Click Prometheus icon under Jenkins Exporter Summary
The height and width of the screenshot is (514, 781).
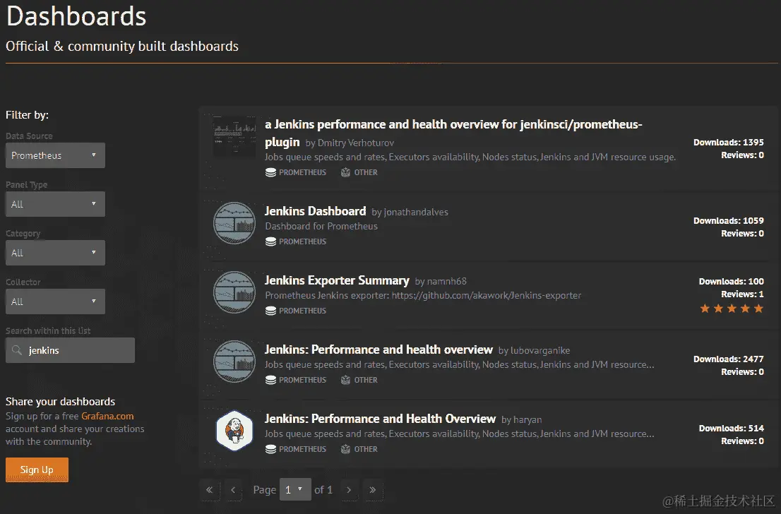pos(270,311)
